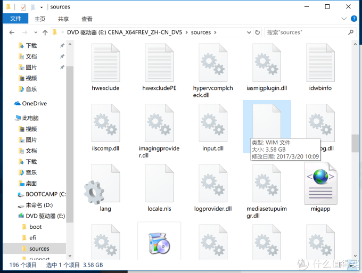This screenshot has height=273, width=362.
Task: Open the hwexclude file icon
Action: pos(105,63)
